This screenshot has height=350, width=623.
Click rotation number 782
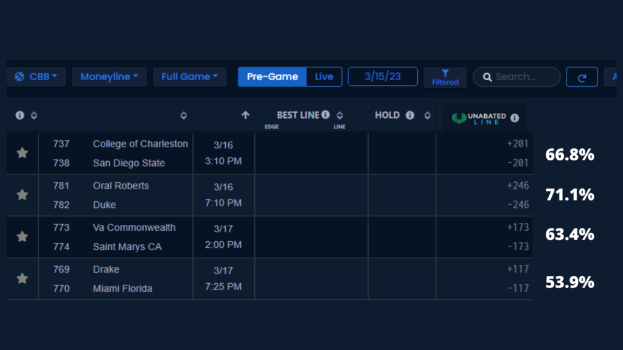click(61, 205)
